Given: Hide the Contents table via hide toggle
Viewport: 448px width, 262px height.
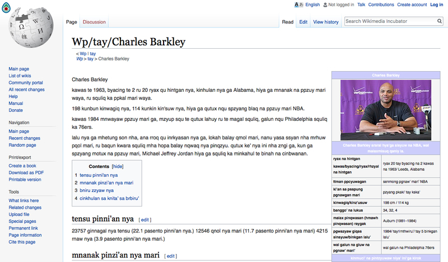Looking at the screenshot, I should click(x=118, y=166).
